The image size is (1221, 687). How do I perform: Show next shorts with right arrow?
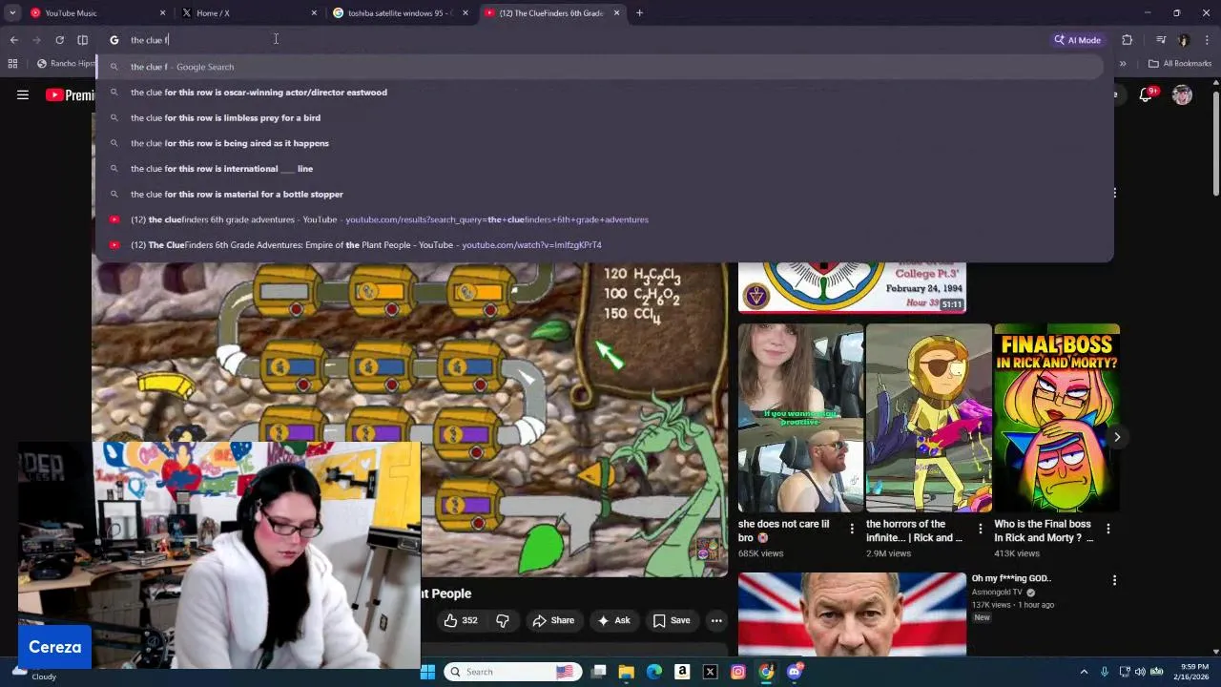pos(1117,437)
